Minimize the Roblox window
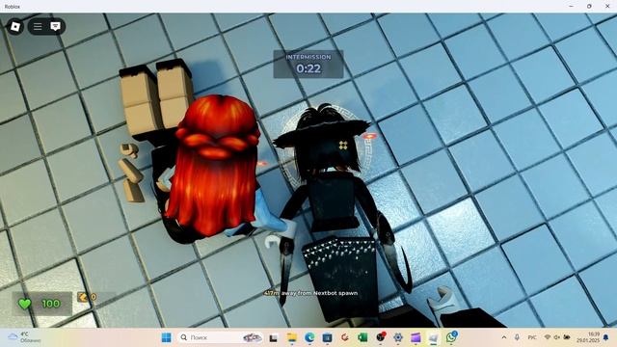 [571, 7]
